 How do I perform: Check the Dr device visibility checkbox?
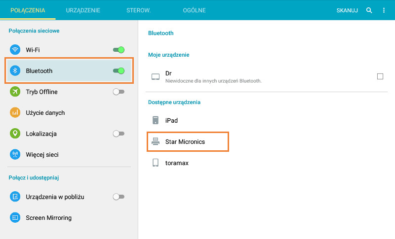point(380,76)
